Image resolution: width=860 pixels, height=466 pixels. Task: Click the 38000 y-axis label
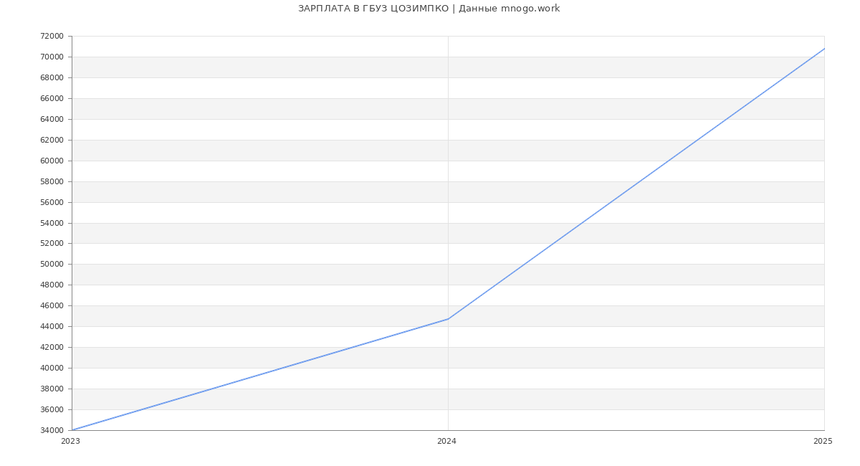[52, 389]
